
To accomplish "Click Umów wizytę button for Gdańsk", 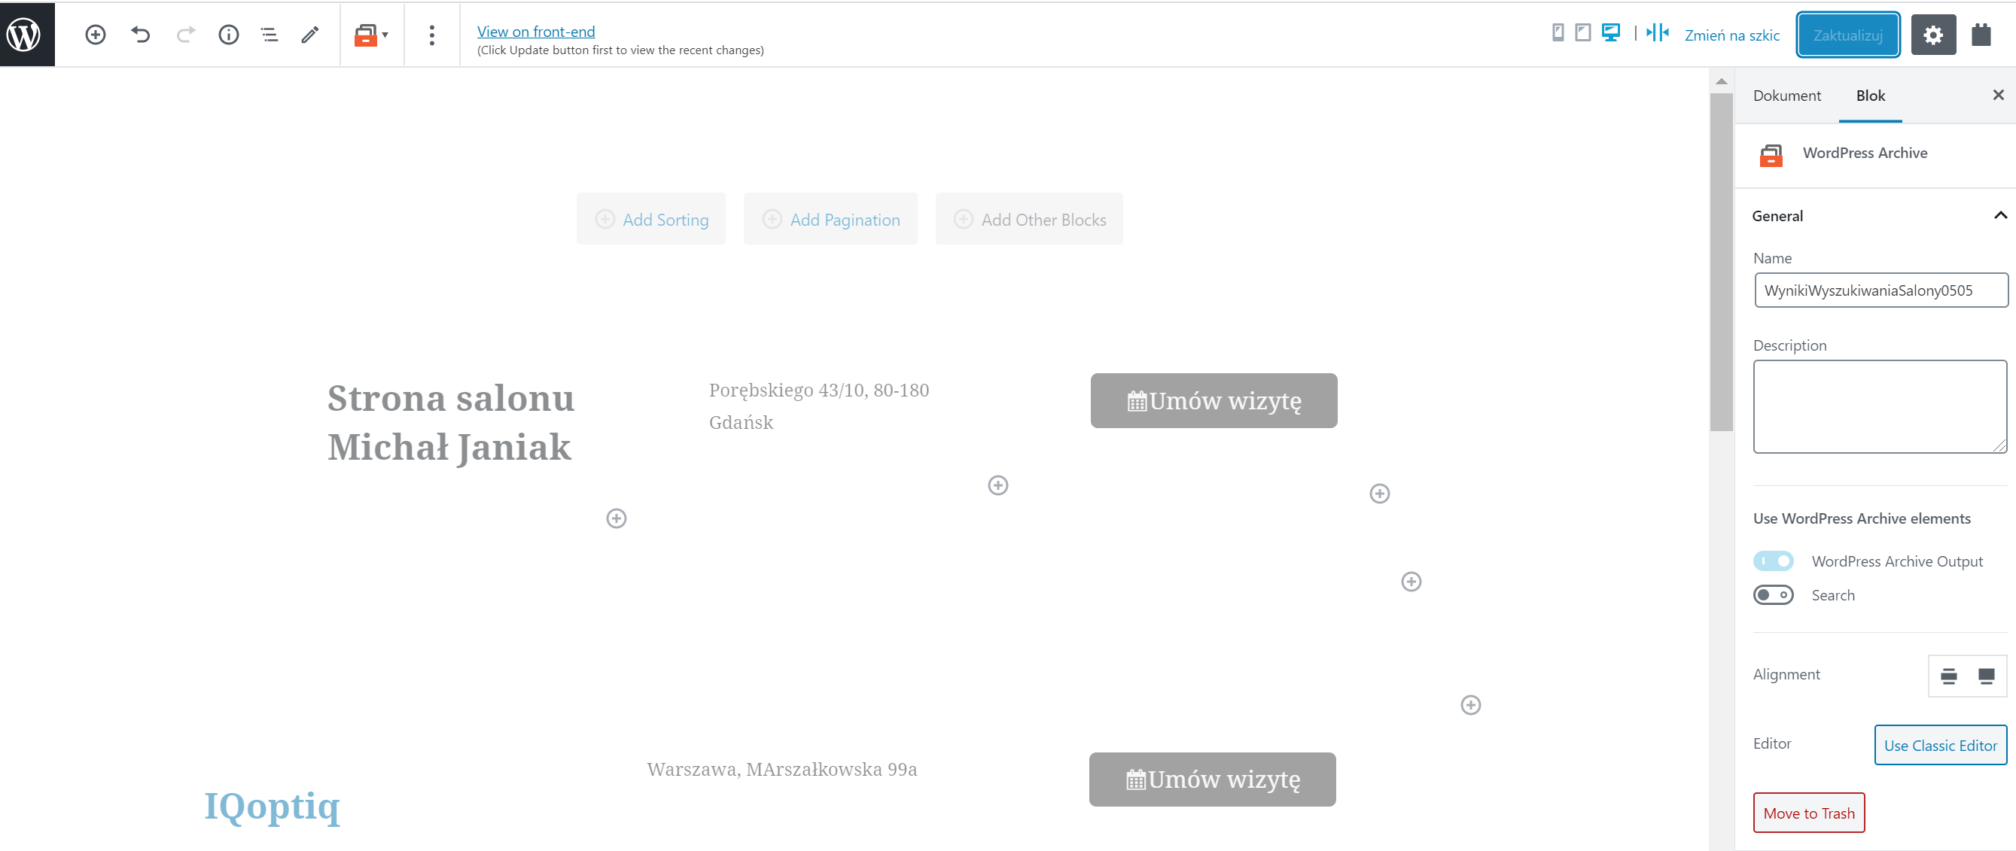I will tap(1214, 401).
